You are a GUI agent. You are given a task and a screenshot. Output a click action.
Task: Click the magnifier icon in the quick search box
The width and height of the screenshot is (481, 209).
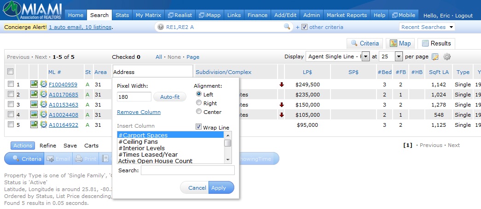[287, 27]
